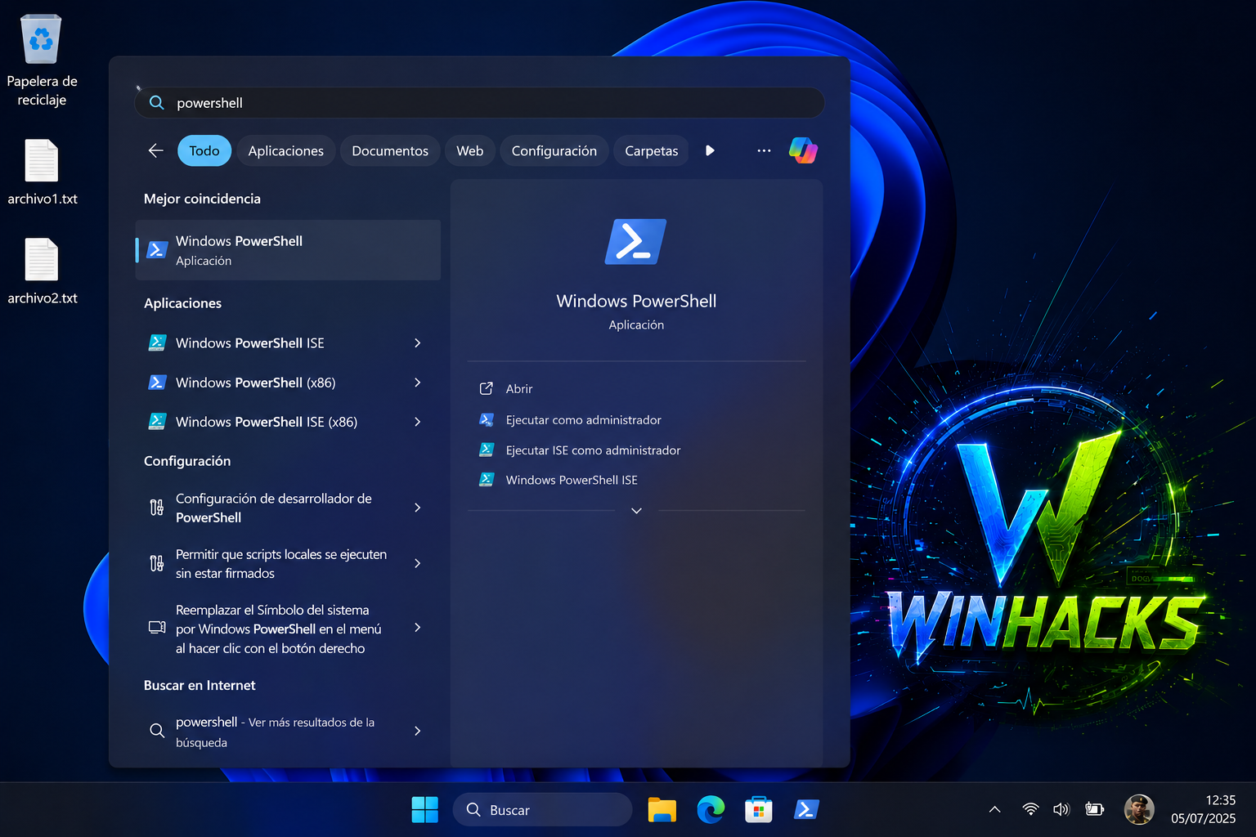
Task: Click the developer settings icon for PowerShell
Action: click(157, 508)
